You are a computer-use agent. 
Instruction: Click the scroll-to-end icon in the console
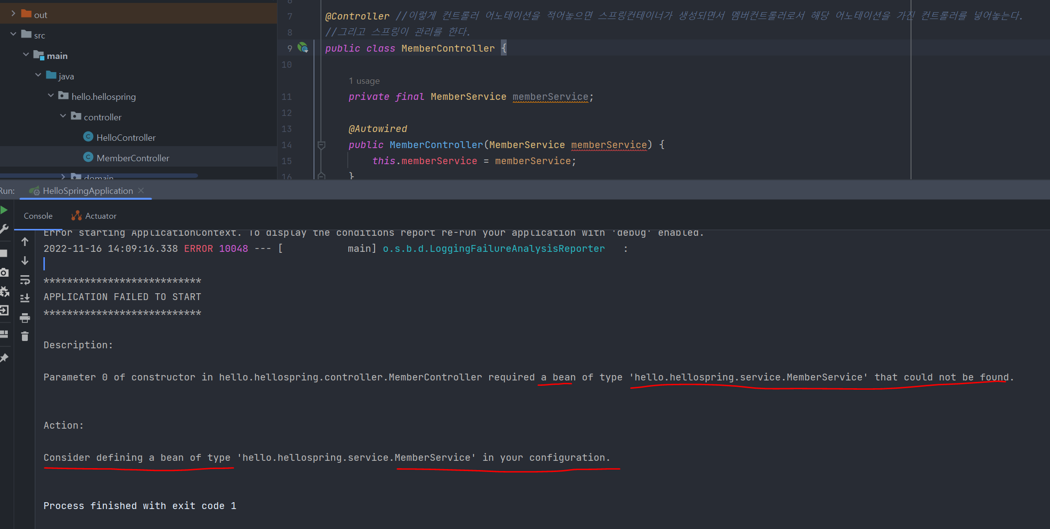coord(25,298)
